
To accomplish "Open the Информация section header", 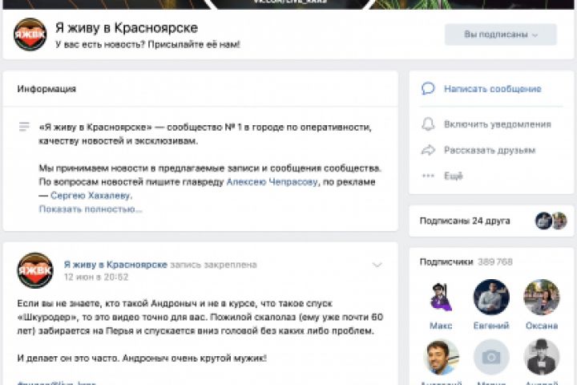I will coord(46,89).
